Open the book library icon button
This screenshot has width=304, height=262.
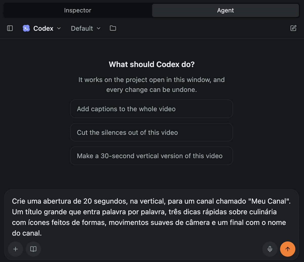(x=33, y=249)
